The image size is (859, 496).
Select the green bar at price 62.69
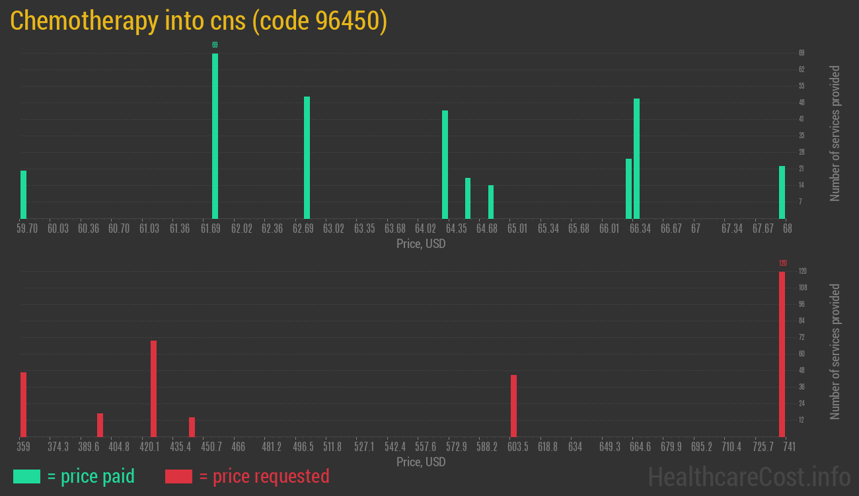307,157
